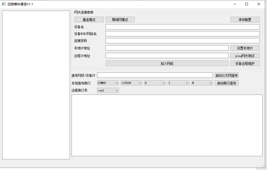Open the data bits dropdown showing 8
This screenshot has width=267, height=170.
155,83
